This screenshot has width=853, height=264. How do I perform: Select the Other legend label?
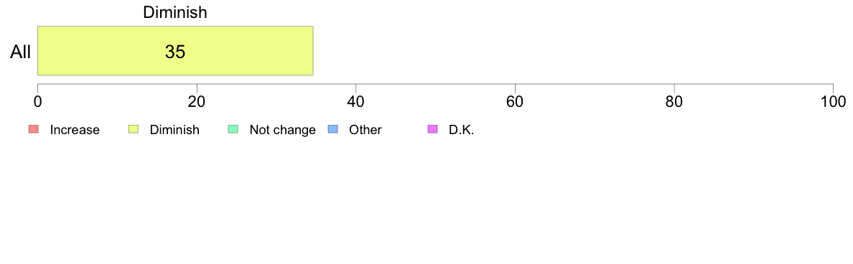coord(365,130)
